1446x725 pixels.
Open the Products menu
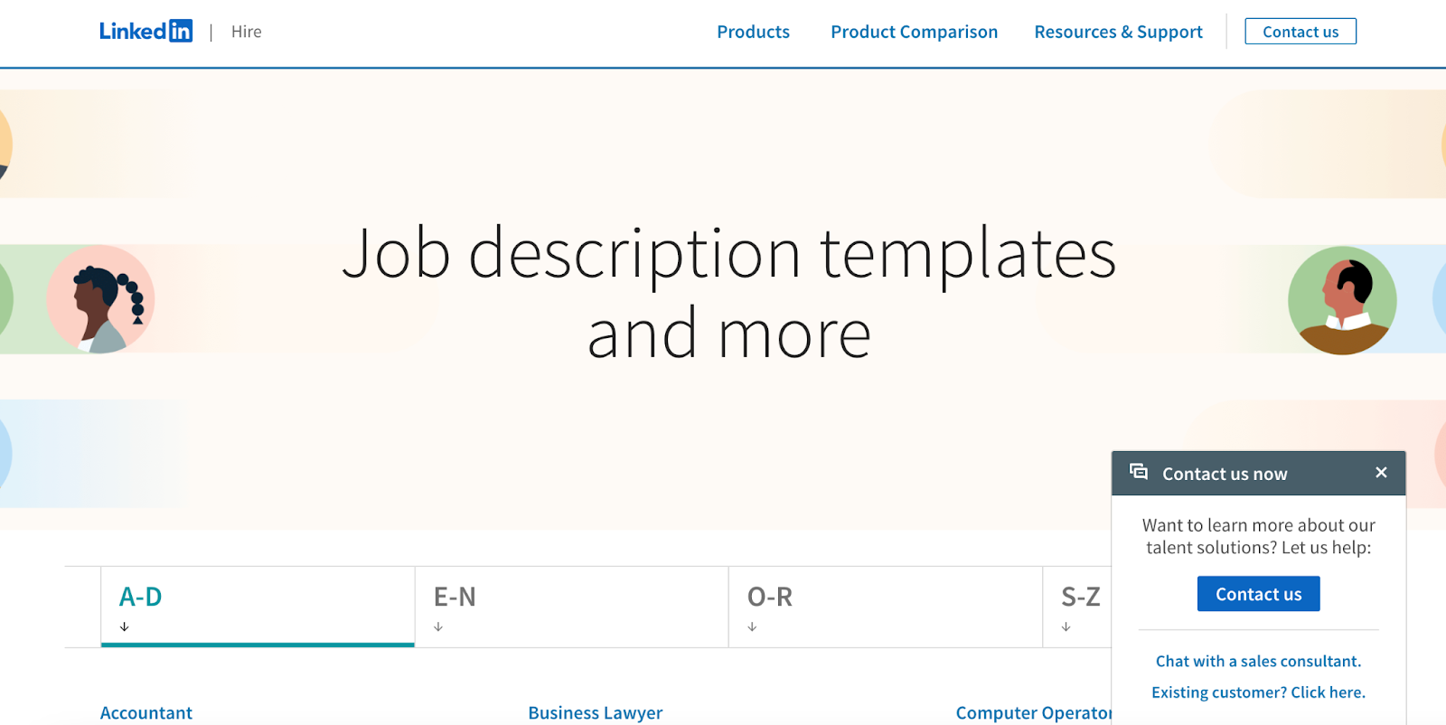pyautogui.click(x=752, y=31)
